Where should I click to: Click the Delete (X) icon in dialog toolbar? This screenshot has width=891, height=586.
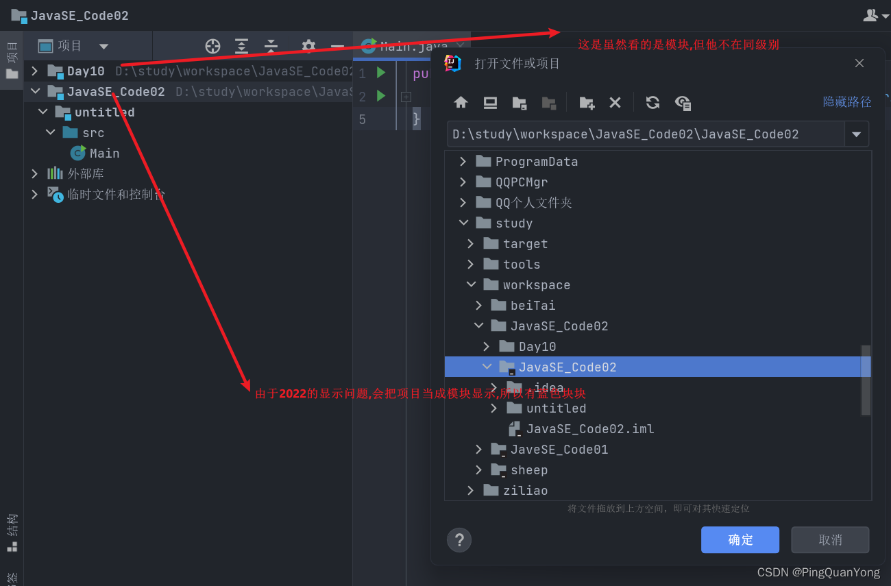click(615, 102)
